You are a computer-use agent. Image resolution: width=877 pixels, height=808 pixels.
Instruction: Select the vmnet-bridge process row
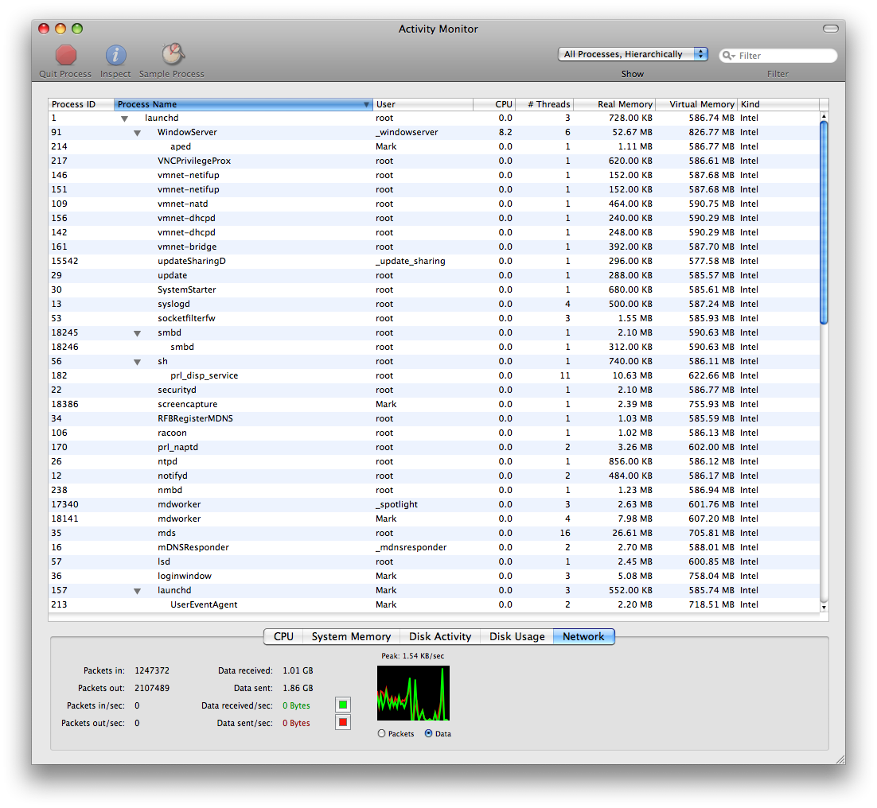[434, 247]
